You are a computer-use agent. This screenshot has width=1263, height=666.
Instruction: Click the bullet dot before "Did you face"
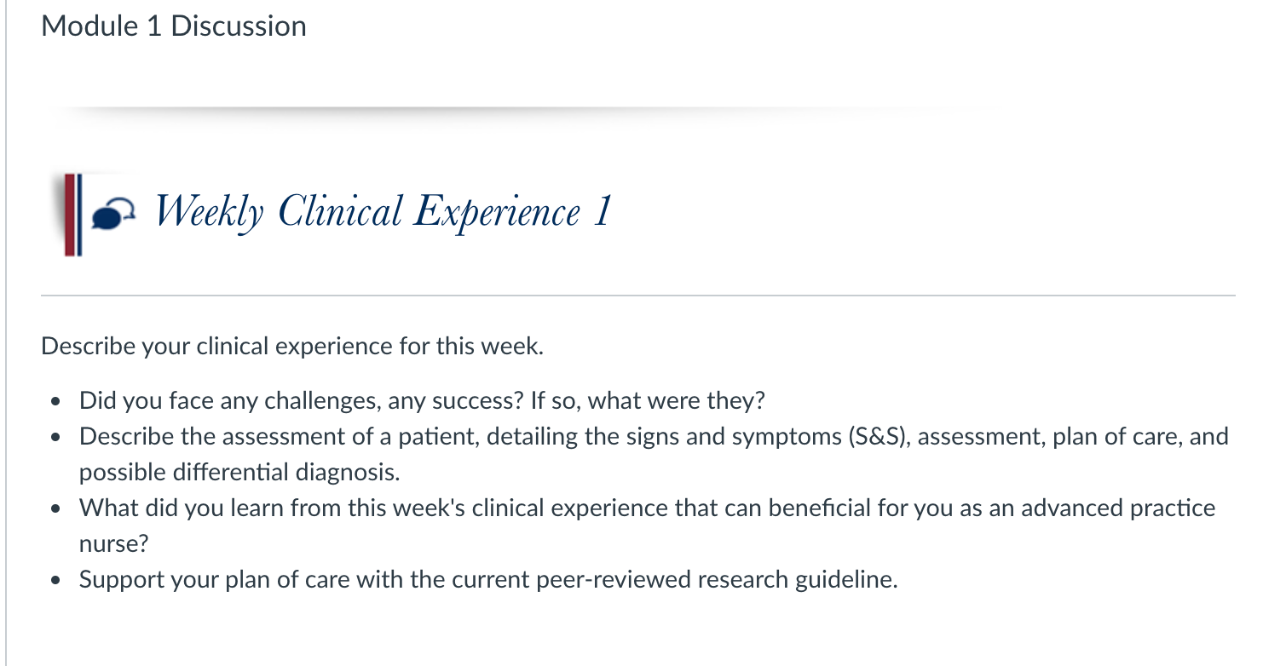pos(56,401)
